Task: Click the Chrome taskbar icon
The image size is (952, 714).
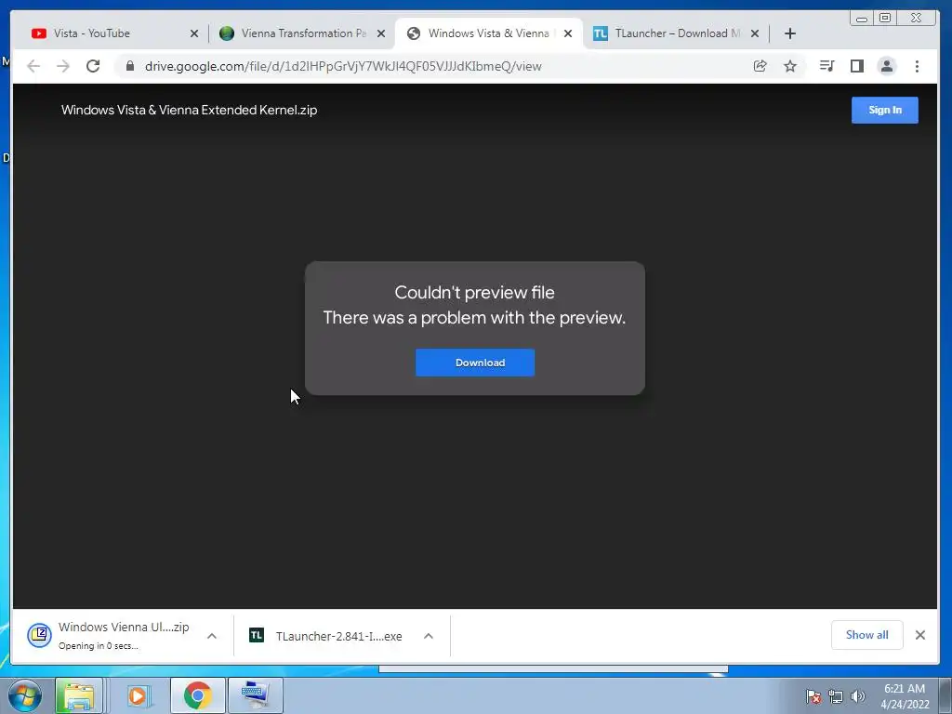Action: coord(197,695)
